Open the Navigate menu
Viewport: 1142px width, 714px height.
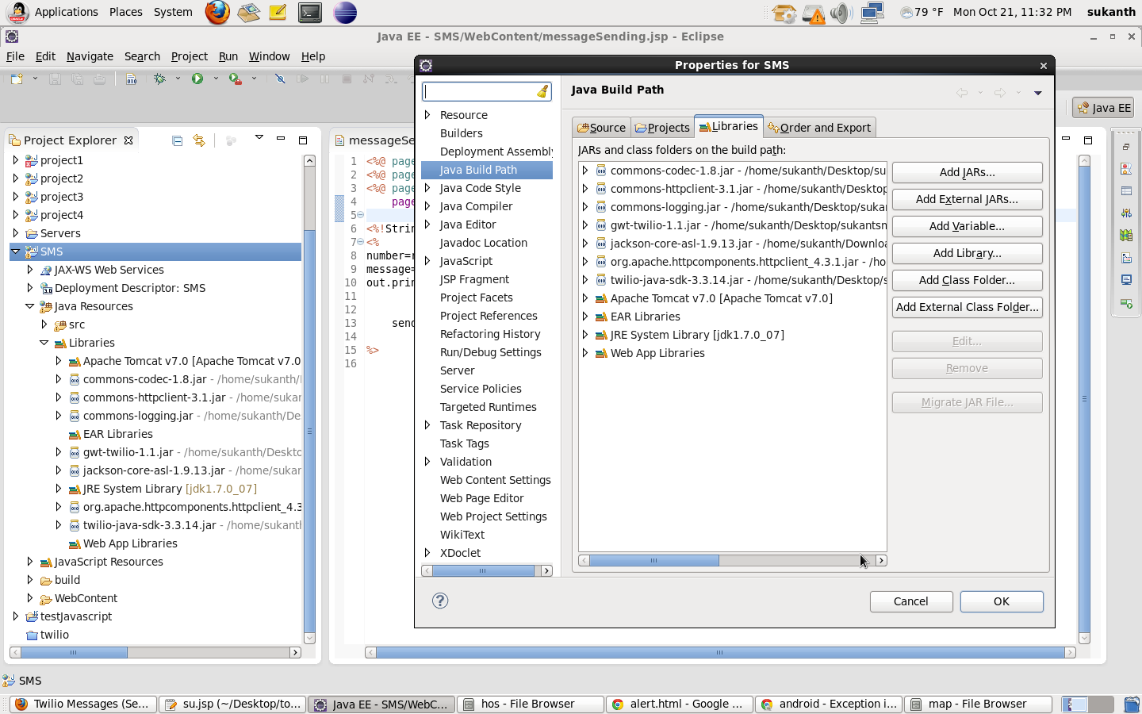click(x=90, y=56)
